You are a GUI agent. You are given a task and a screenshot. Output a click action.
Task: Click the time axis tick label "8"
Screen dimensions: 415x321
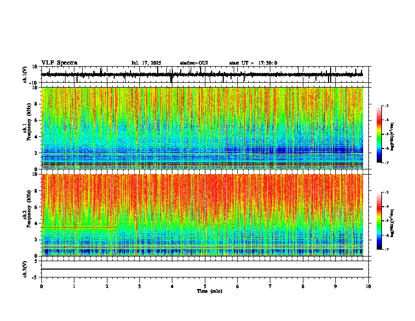point(303,286)
